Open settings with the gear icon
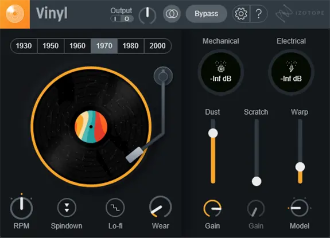The width and height of the screenshot is (330, 238). pyautogui.click(x=241, y=14)
